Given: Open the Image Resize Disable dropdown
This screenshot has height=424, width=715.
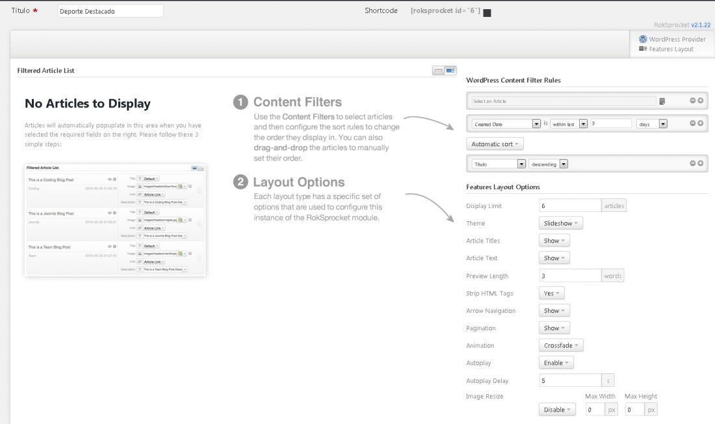Looking at the screenshot, I should pyautogui.click(x=557, y=410).
